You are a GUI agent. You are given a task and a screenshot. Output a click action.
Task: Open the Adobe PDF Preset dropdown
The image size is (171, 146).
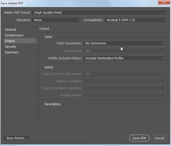coord(99,13)
